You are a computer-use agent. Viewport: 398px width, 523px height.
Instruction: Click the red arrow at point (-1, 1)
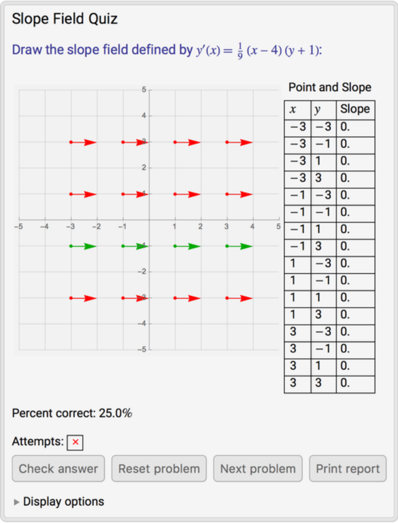click(135, 194)
